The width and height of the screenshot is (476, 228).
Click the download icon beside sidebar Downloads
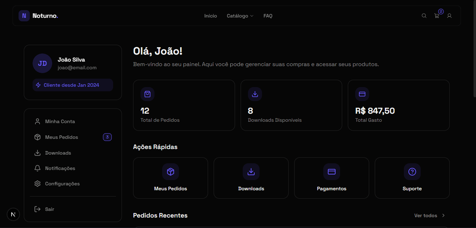click(x=37, y=153)
